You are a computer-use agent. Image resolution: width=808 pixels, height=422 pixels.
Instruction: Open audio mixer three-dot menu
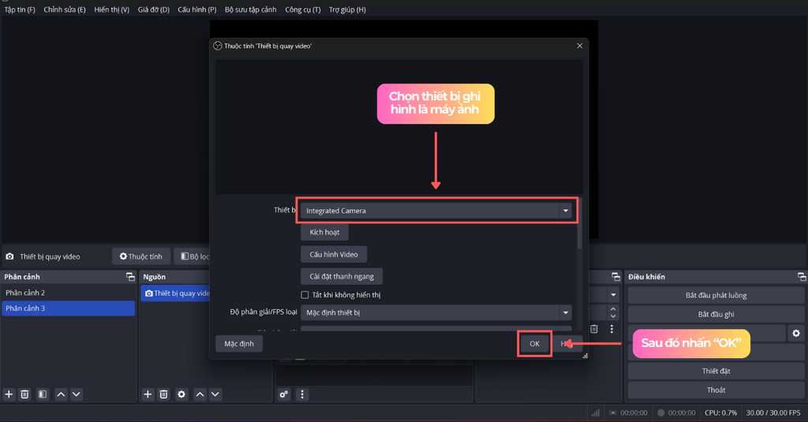coord(302,394)
